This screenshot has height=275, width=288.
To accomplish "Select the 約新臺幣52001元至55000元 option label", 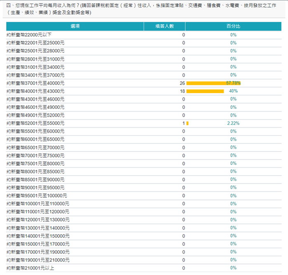I will [x=35, y=123].
